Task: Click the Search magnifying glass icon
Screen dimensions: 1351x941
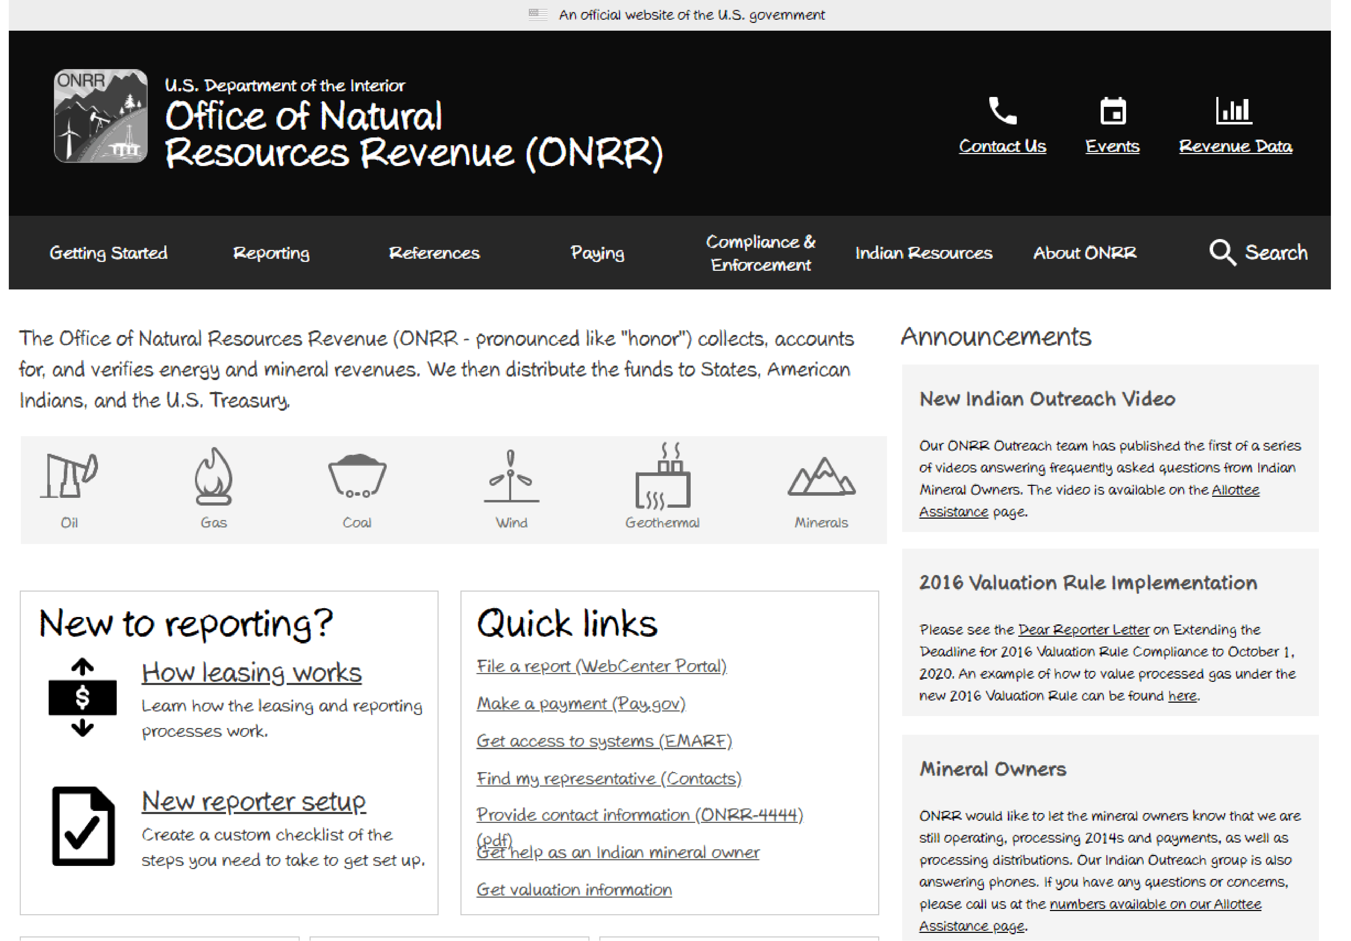Action: (1222, 252)
